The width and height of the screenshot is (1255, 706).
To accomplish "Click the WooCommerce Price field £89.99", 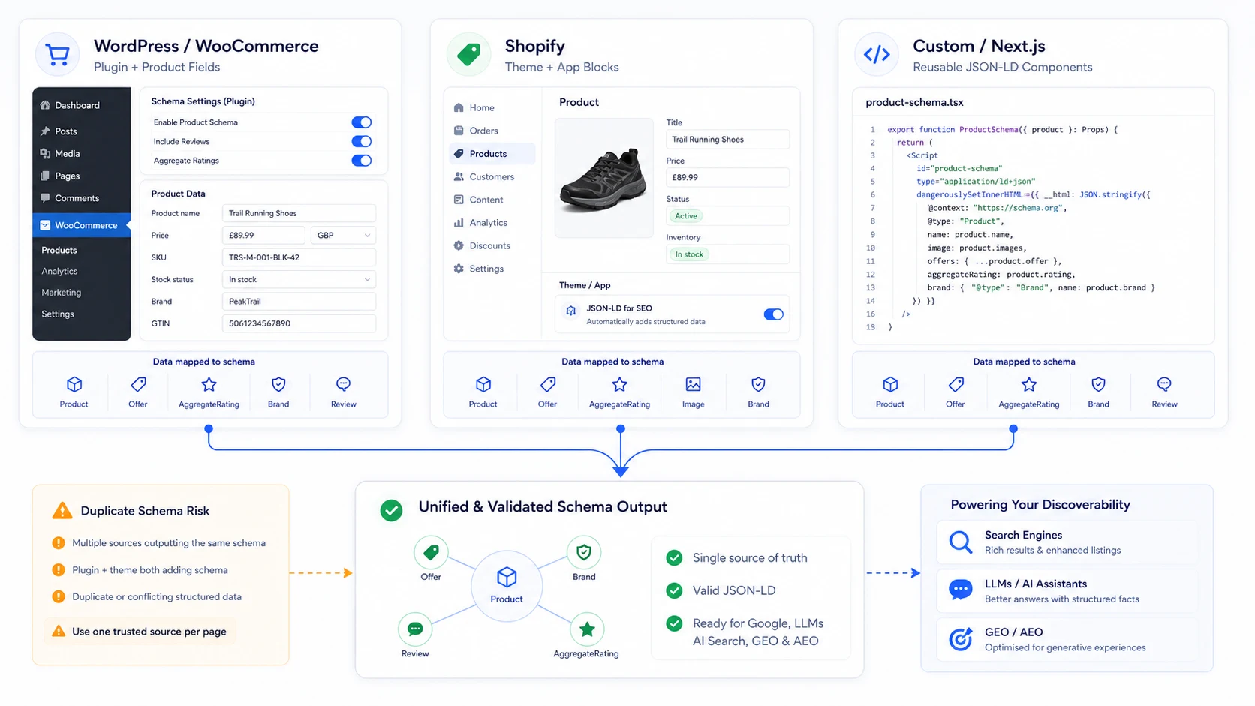I will point(263,235).
